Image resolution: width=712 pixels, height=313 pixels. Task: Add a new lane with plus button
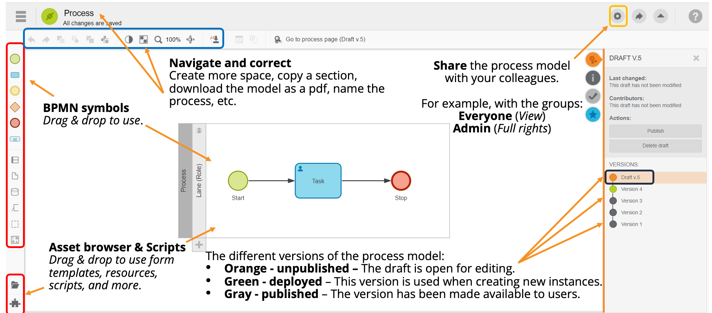(199, 245)
